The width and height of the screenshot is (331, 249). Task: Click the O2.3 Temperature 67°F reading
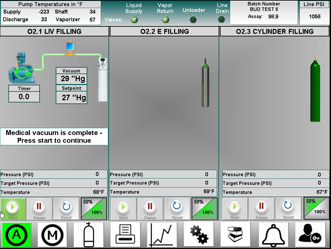(x=322, y=192)
